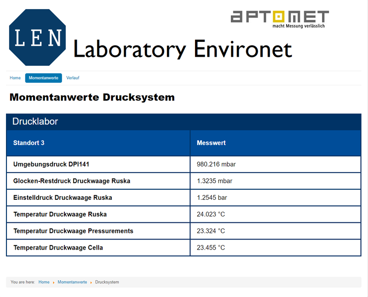368x297 pixels.
Task: Click the Messwert column header
Action: (x=211, y=143)
